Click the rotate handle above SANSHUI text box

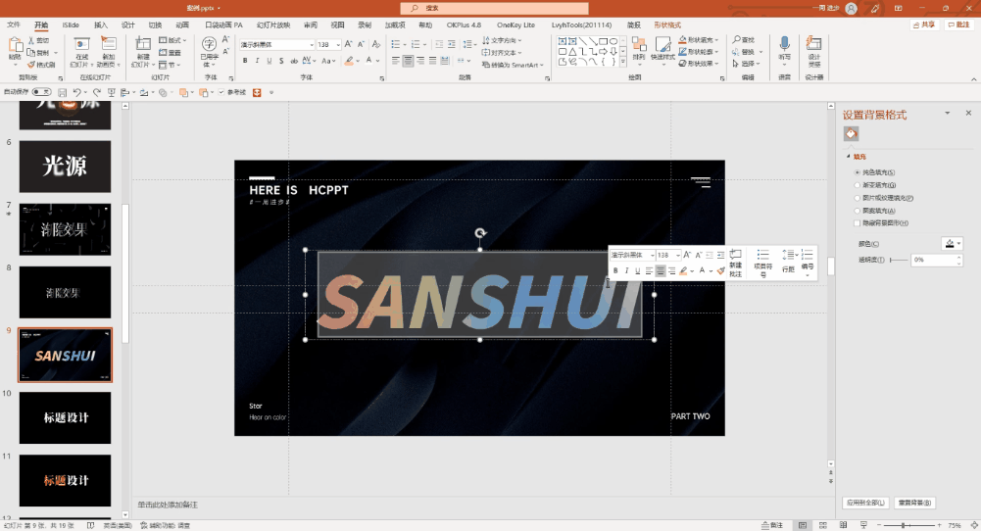pos(480,233)
